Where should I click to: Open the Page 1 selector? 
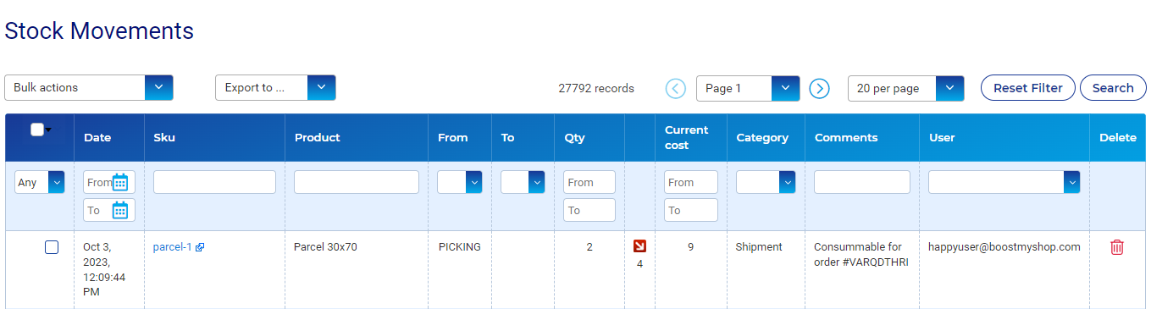click(748, 88)
